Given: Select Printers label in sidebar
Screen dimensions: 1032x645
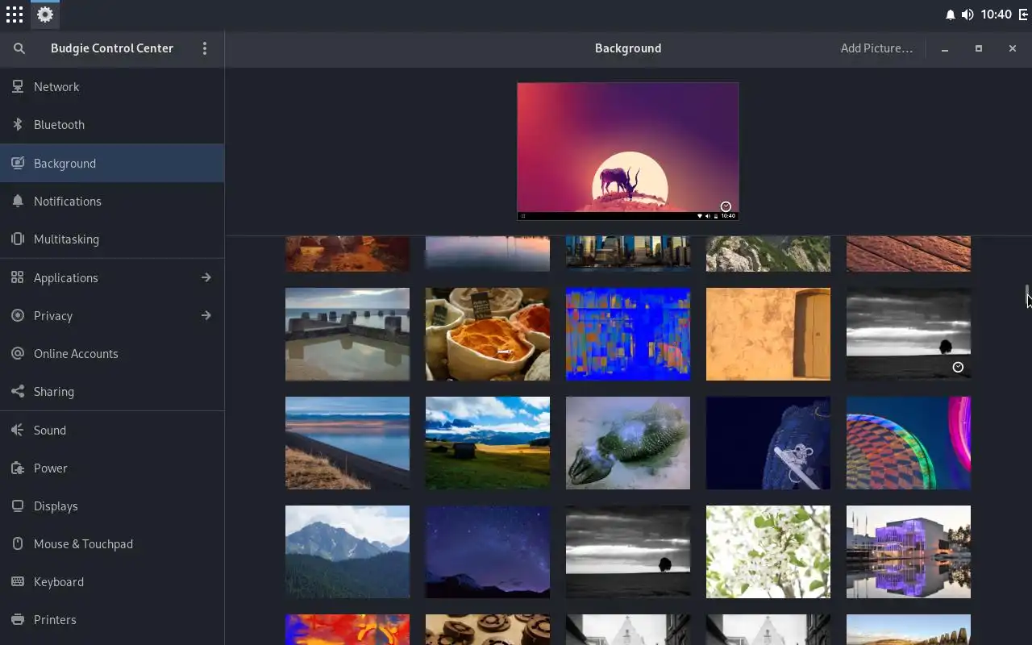Looking at the screenshot, I should pyautogui.click(x=55, y=620).
